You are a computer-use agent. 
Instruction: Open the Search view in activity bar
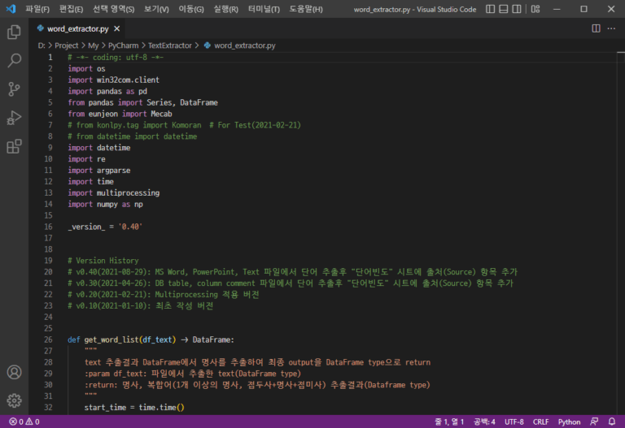click(14, 60)
